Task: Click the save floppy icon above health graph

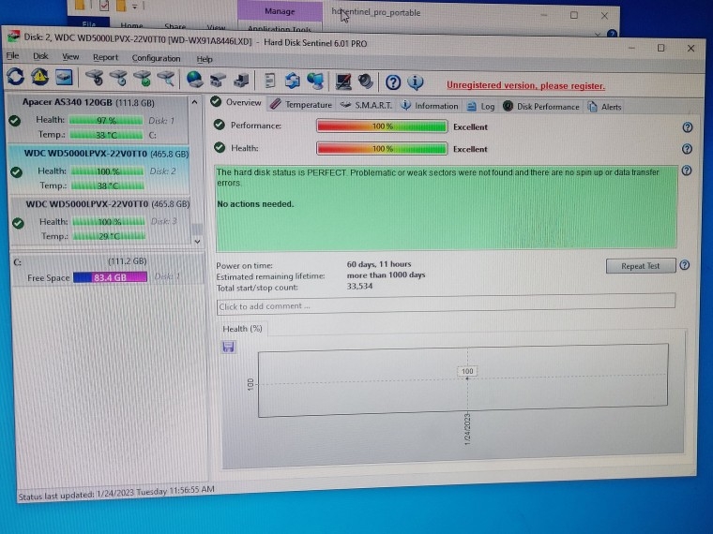Action: pyautogui.click(x=228, y=347)
